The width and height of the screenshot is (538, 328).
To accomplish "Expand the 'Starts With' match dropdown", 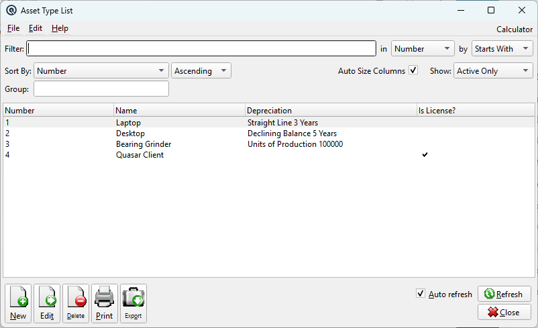I will click(502, 49).
